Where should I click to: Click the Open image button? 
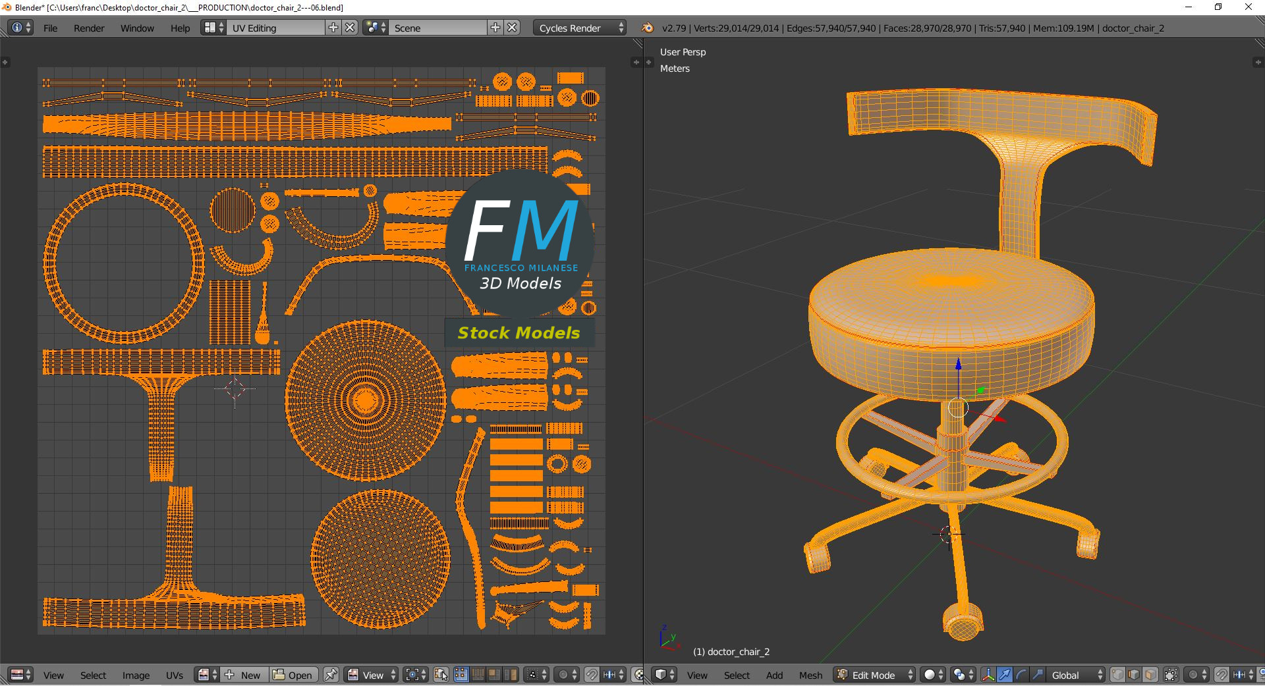click(293, 675)
